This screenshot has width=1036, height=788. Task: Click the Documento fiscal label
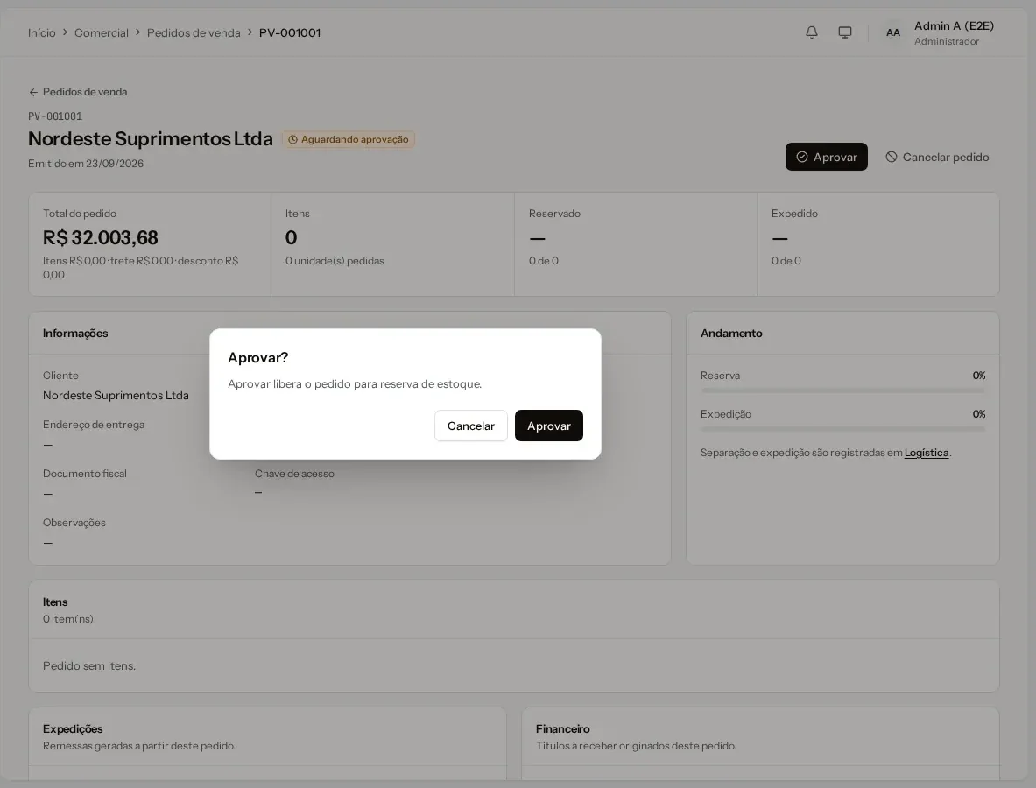pos(85,474)
